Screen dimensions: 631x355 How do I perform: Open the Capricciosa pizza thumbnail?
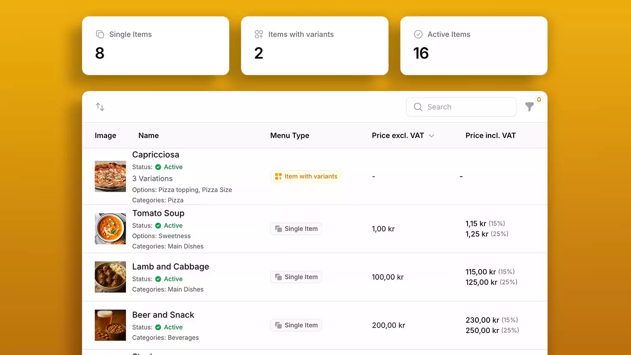pos(110,177)
